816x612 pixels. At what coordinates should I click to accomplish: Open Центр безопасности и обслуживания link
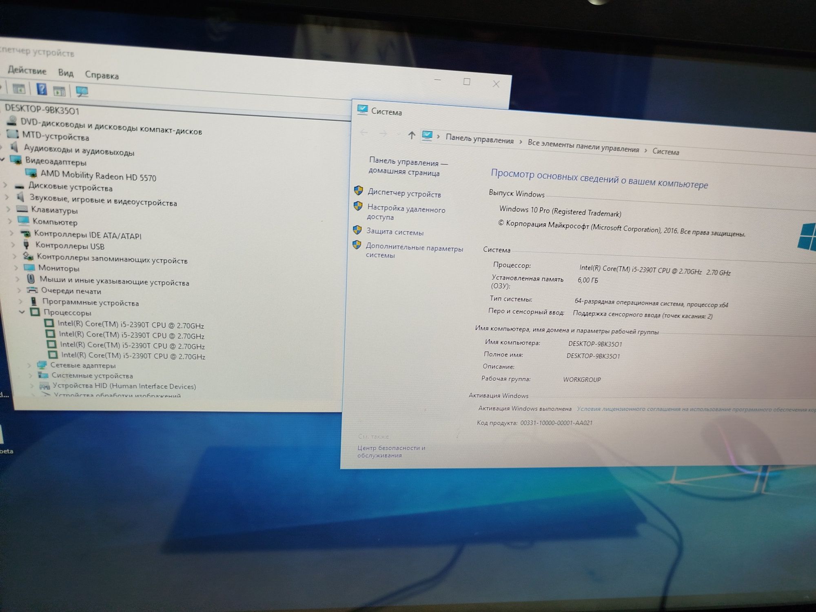pyautogui.click(x=391, y=451)
